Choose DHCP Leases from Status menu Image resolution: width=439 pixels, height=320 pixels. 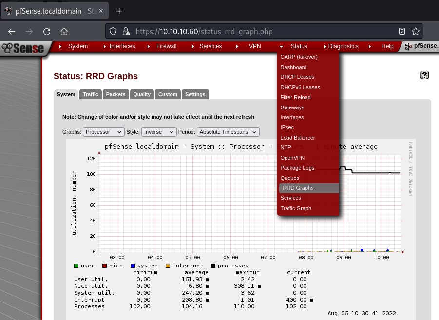coord(297,77)
